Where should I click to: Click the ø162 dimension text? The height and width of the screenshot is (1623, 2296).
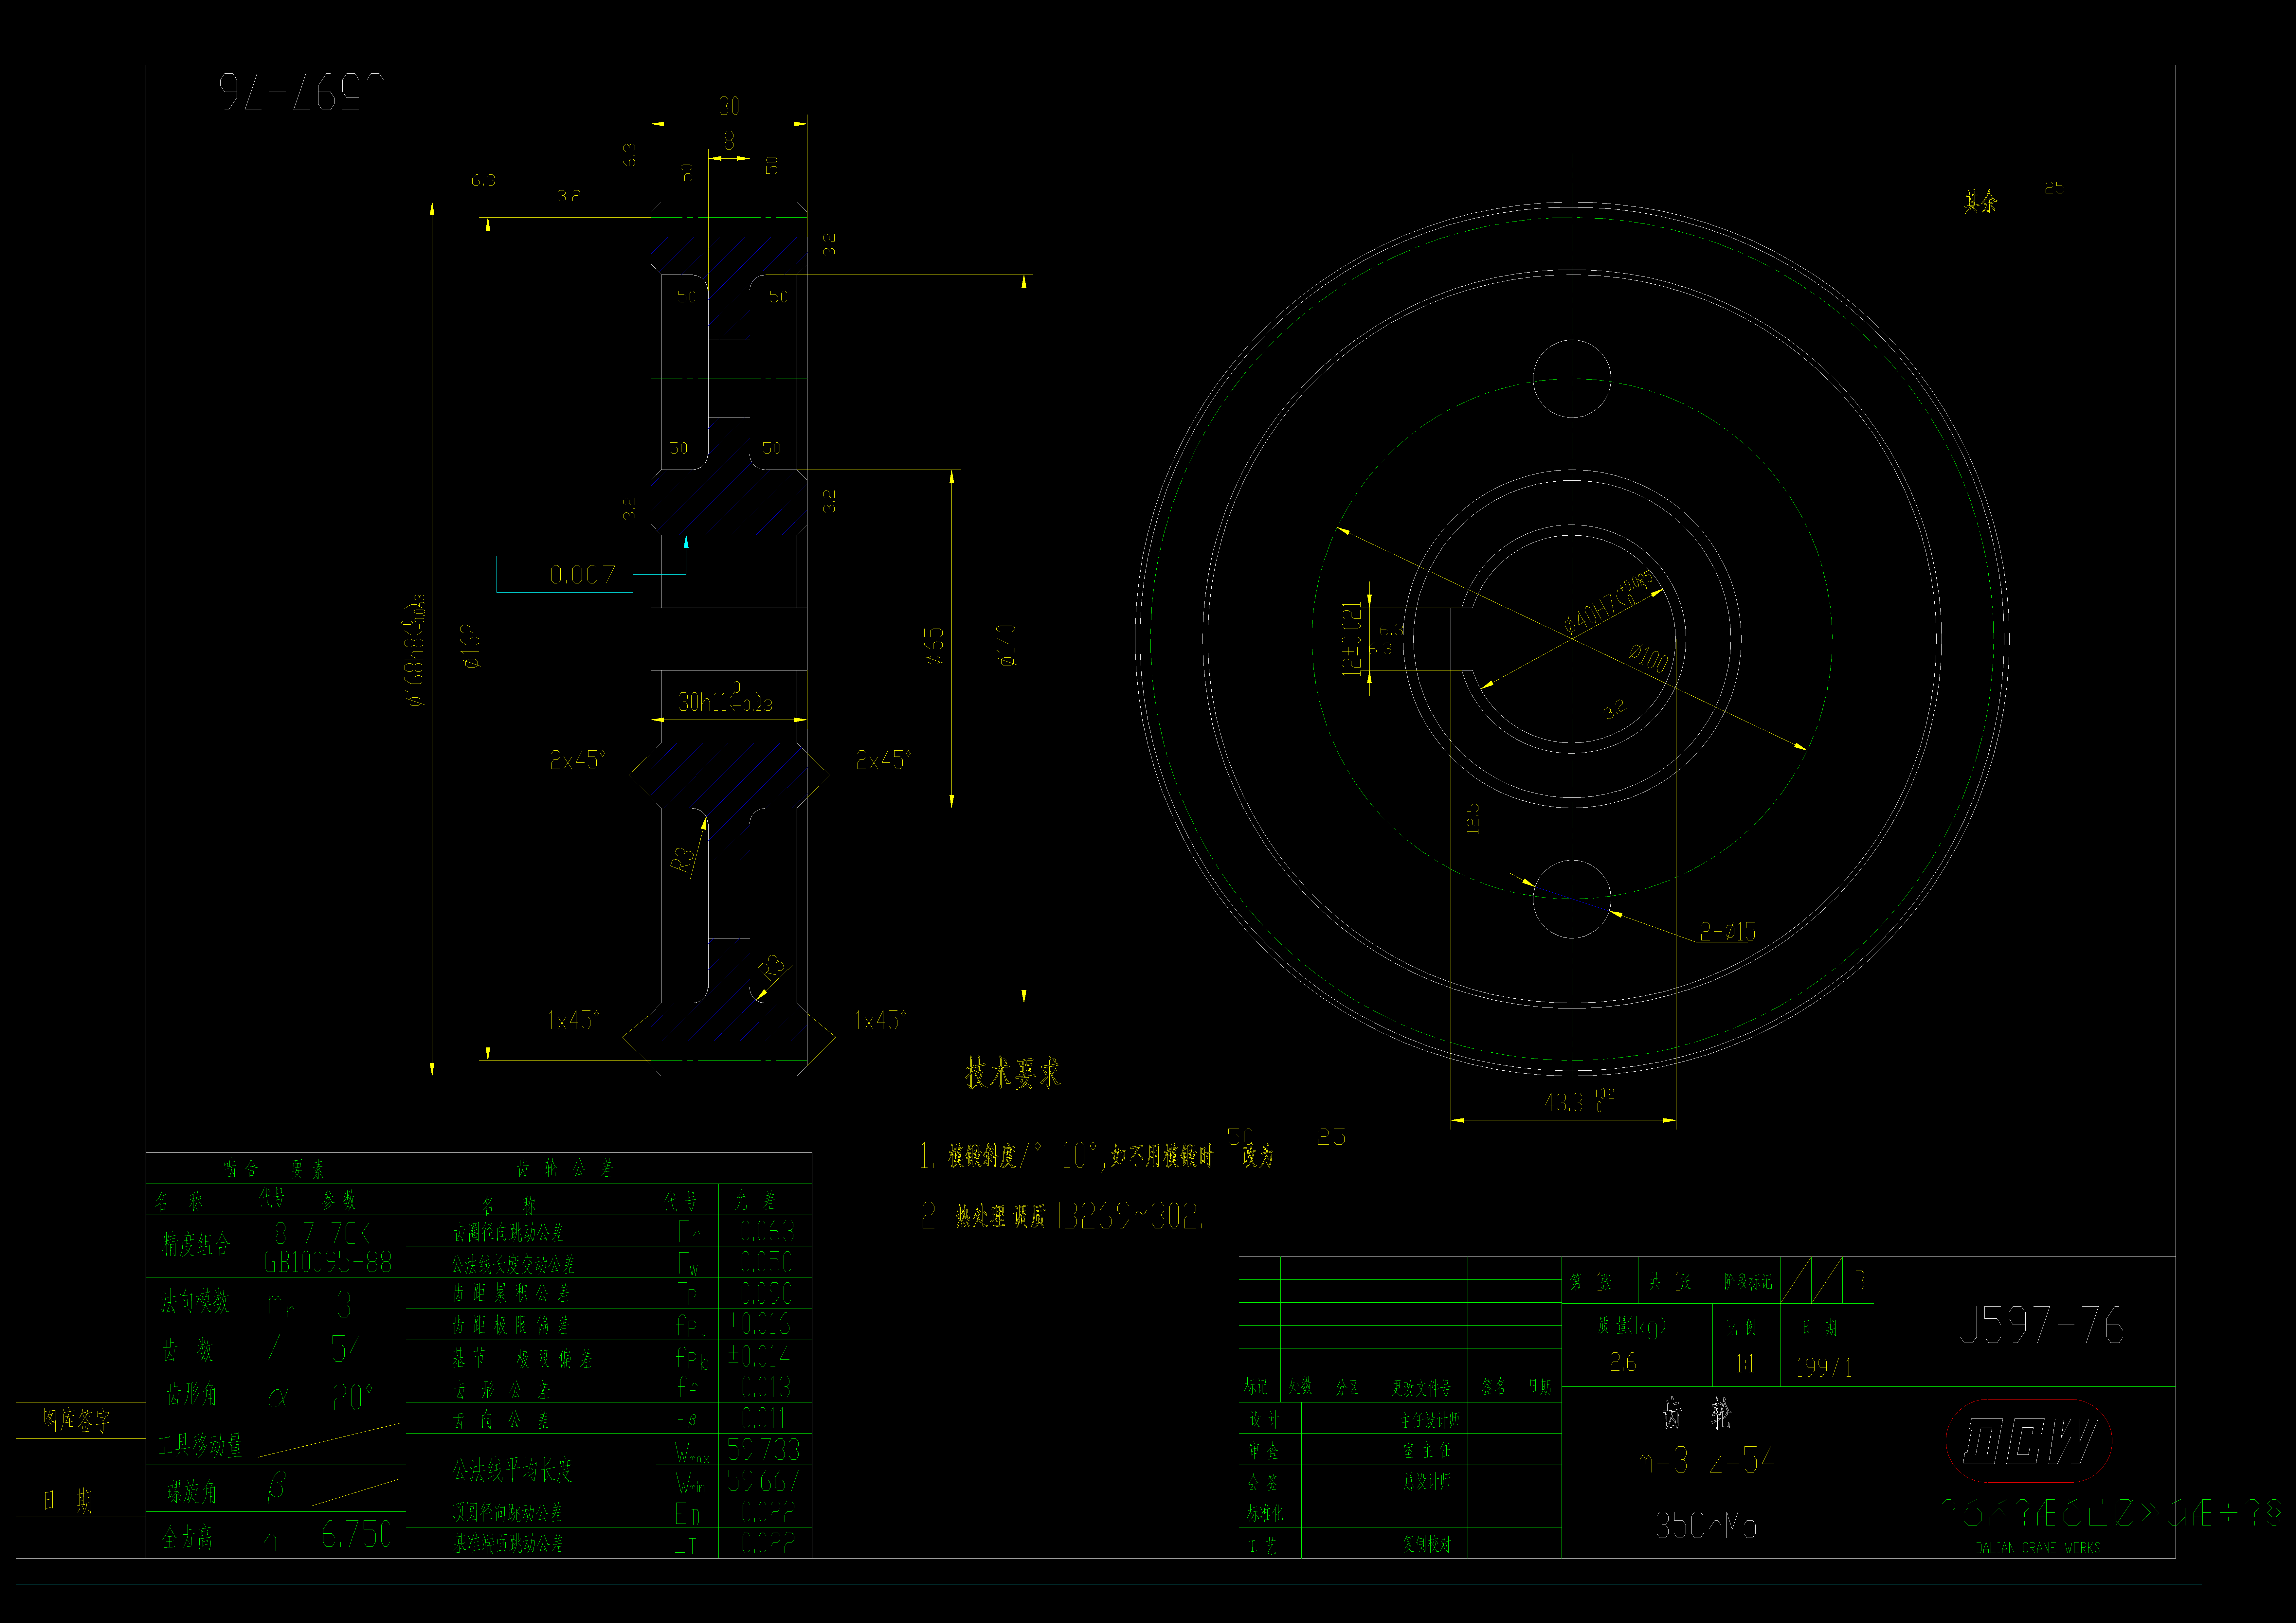[471, 646]
